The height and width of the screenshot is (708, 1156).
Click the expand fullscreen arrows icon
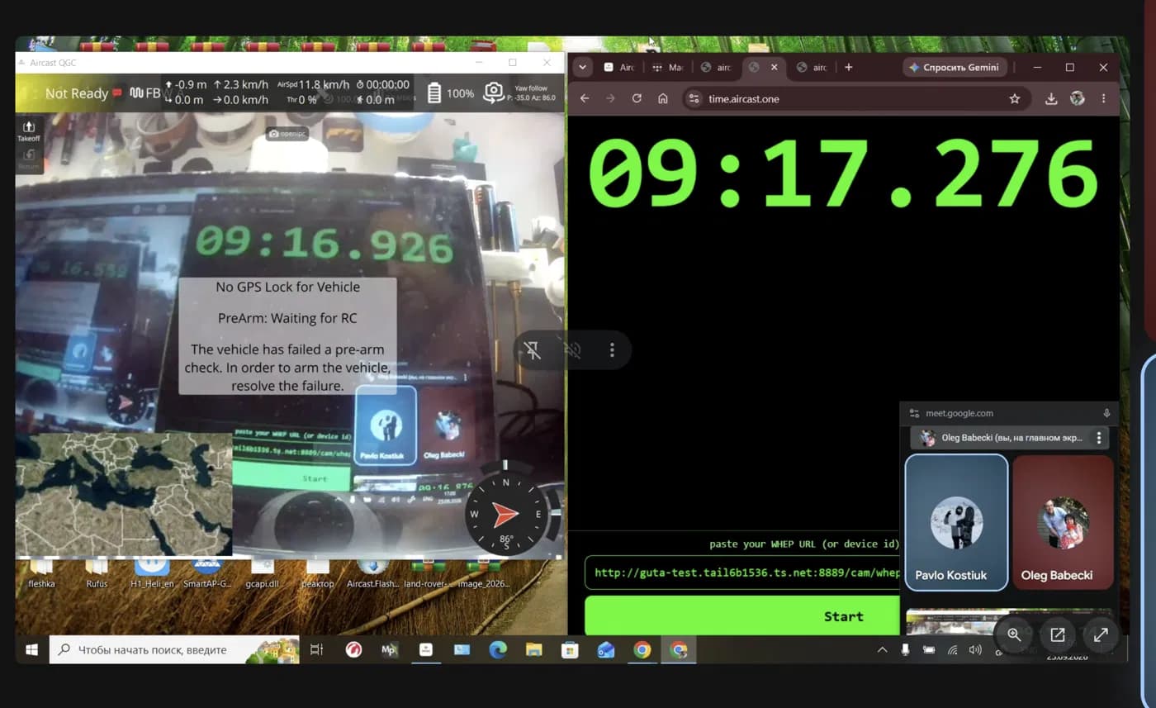click(1101, 634)
